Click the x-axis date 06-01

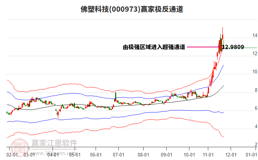tap(96, 155)
